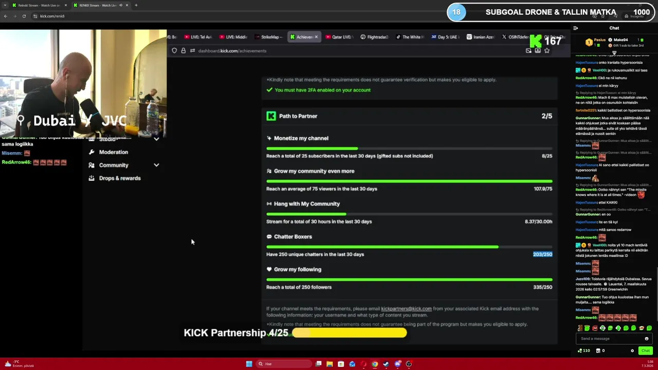Click the stream hours progress bar
This screenshot has width=658, height=370.
[409, 214]
